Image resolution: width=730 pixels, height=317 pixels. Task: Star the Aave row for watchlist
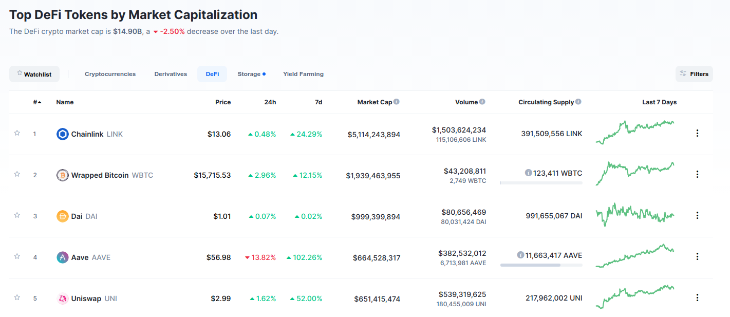point(16,256)
